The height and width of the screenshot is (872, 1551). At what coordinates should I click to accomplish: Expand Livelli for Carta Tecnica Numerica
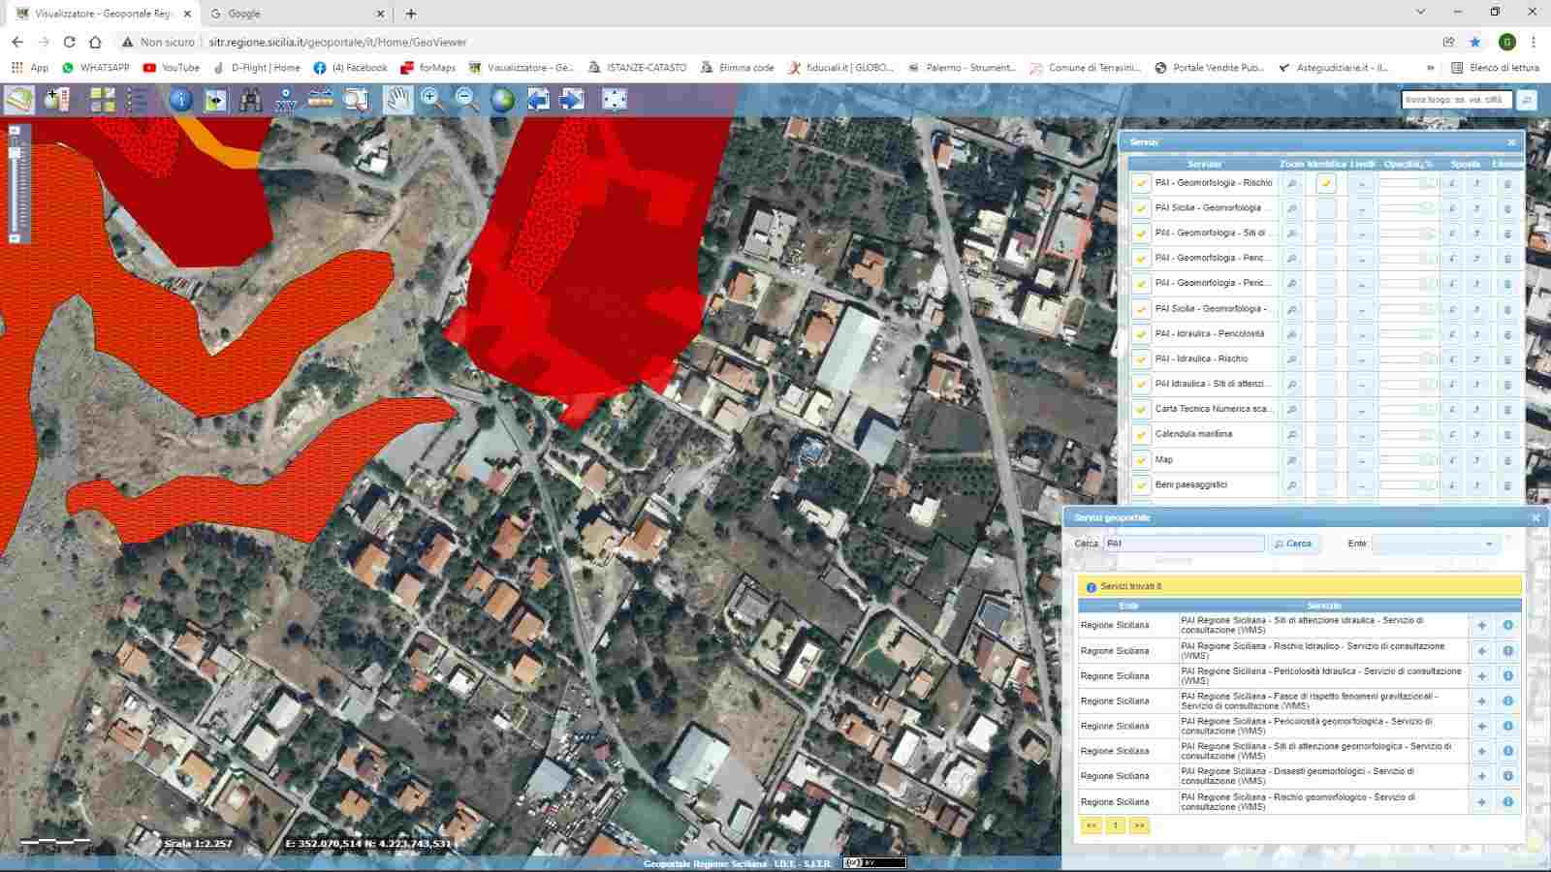pos(1361,410)
